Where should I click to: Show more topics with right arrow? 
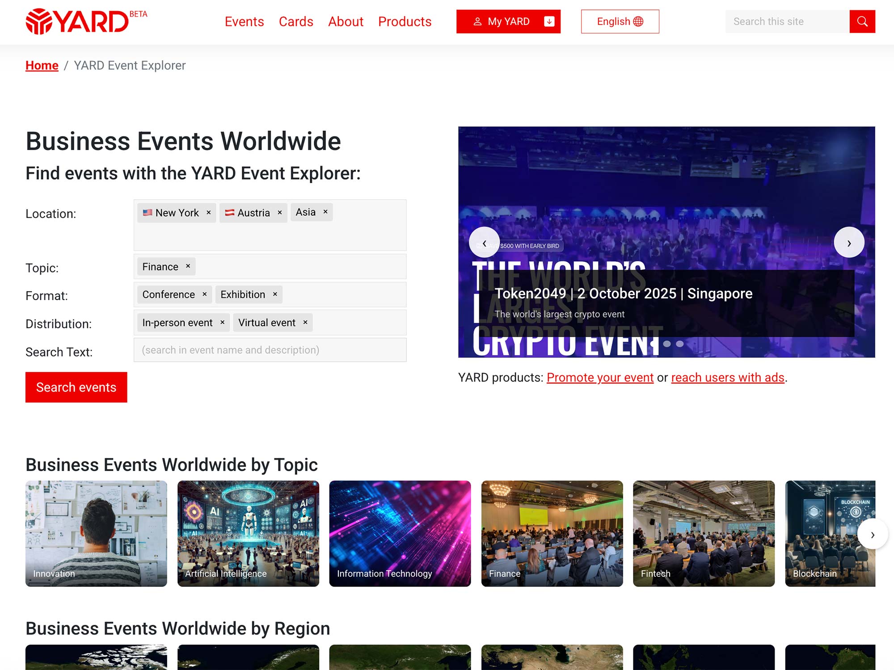pyautogui.click(x=872, y=534)
